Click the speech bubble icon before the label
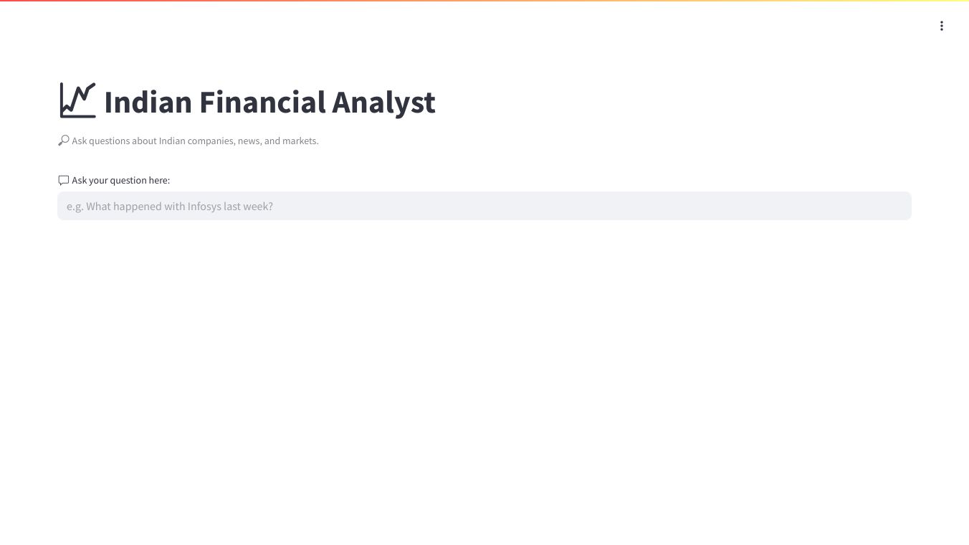 coord(64,180)
